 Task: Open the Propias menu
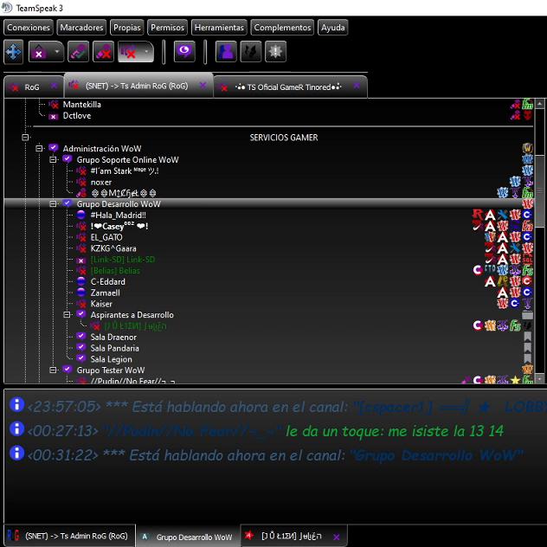[x=127, y=28]
